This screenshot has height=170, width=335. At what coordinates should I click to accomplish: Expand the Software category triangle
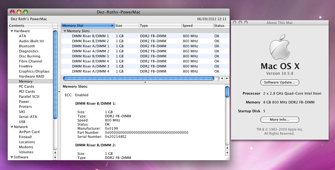12,157
